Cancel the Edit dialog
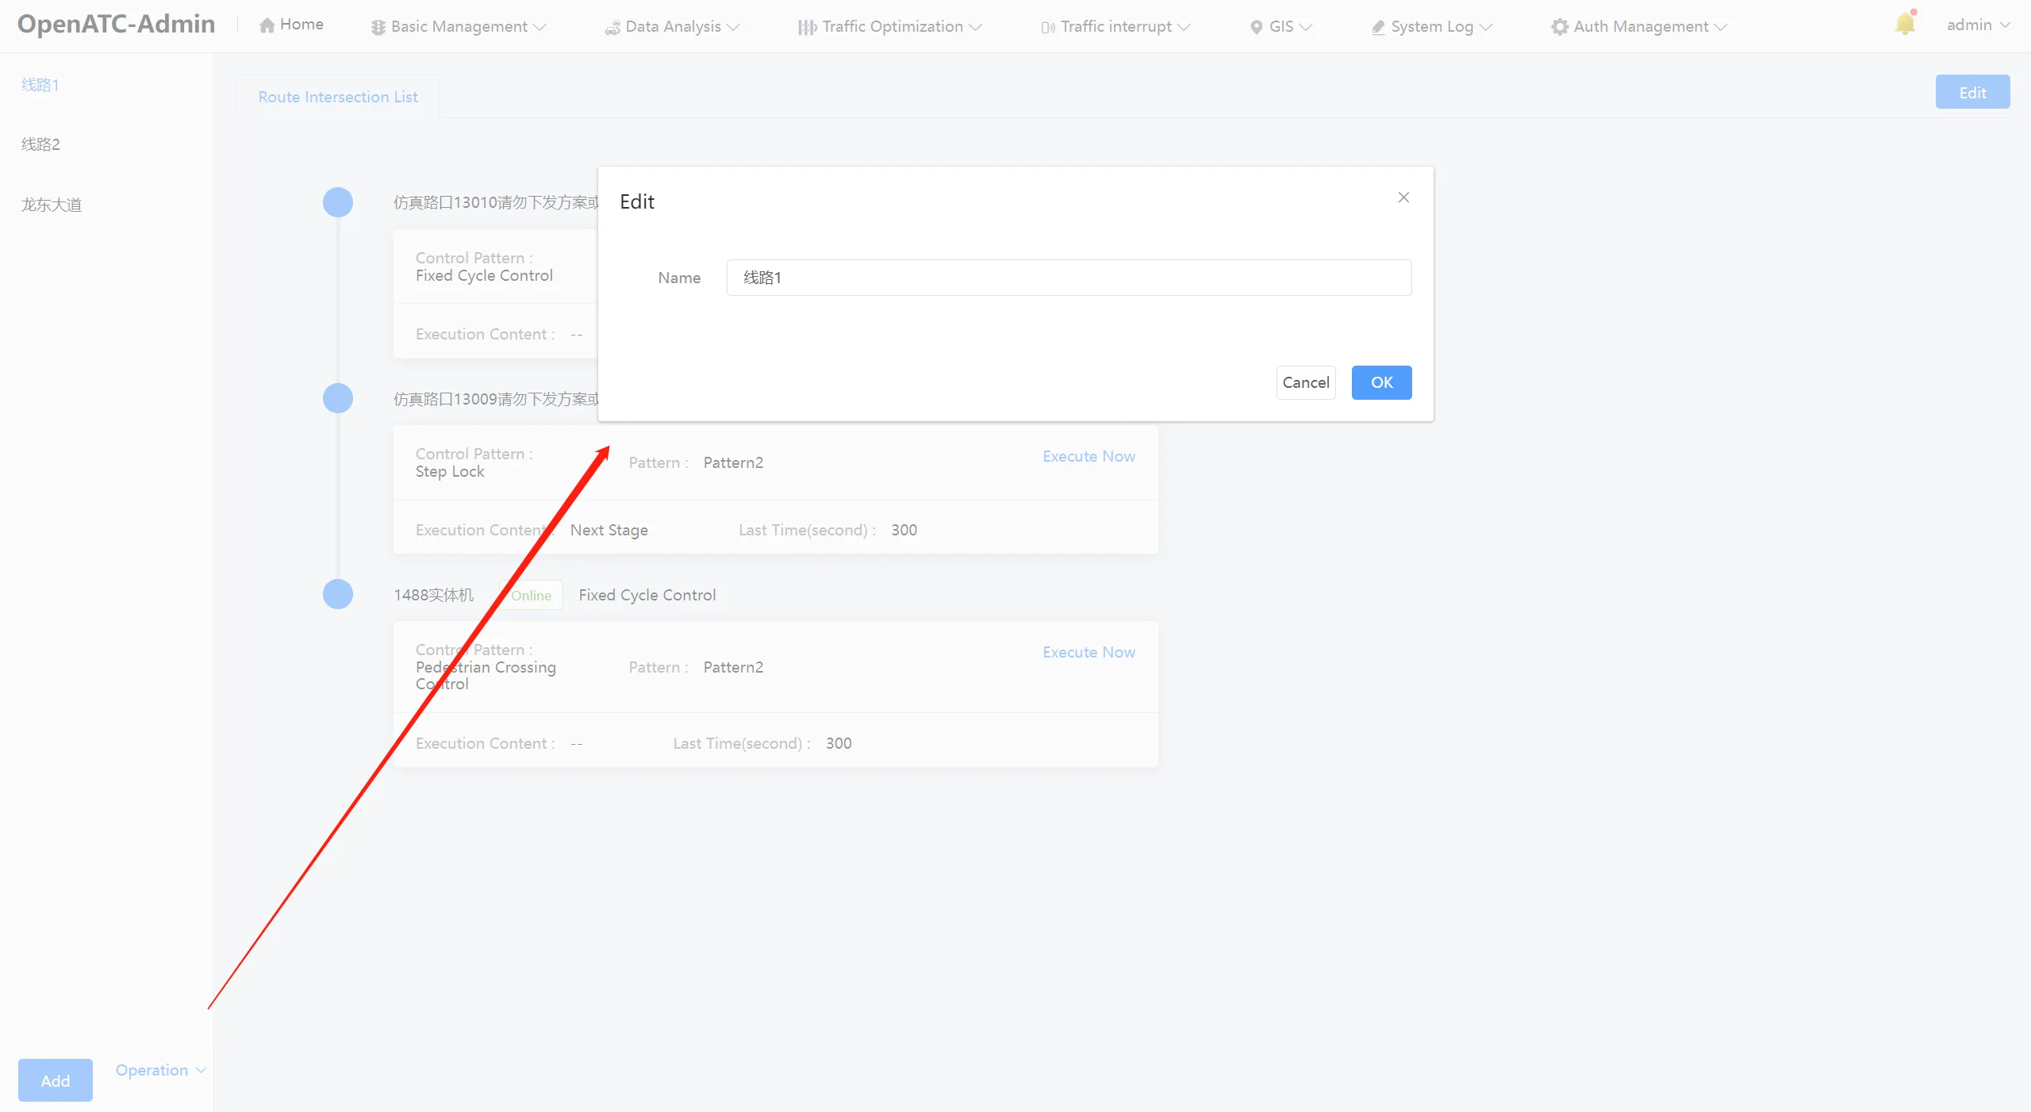The height and width of the screenshot is (1112, 2031). tap(1306, 382)
